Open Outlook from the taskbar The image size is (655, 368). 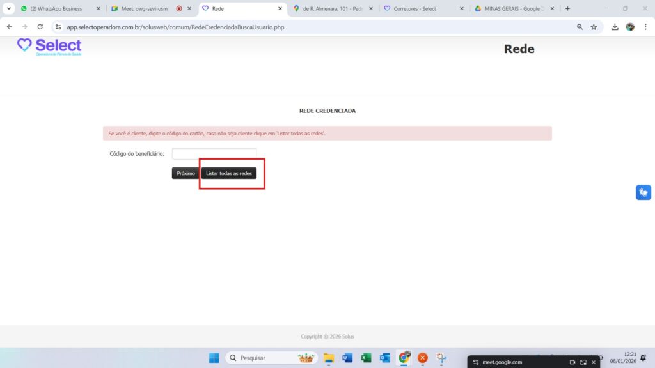click(x=384, y=358)
